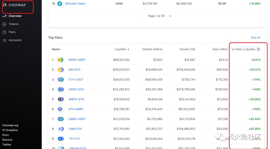Toggle the Liquidity column sort arrow
The width and height of the screenshot is (270, 149).
coord(128,49)
